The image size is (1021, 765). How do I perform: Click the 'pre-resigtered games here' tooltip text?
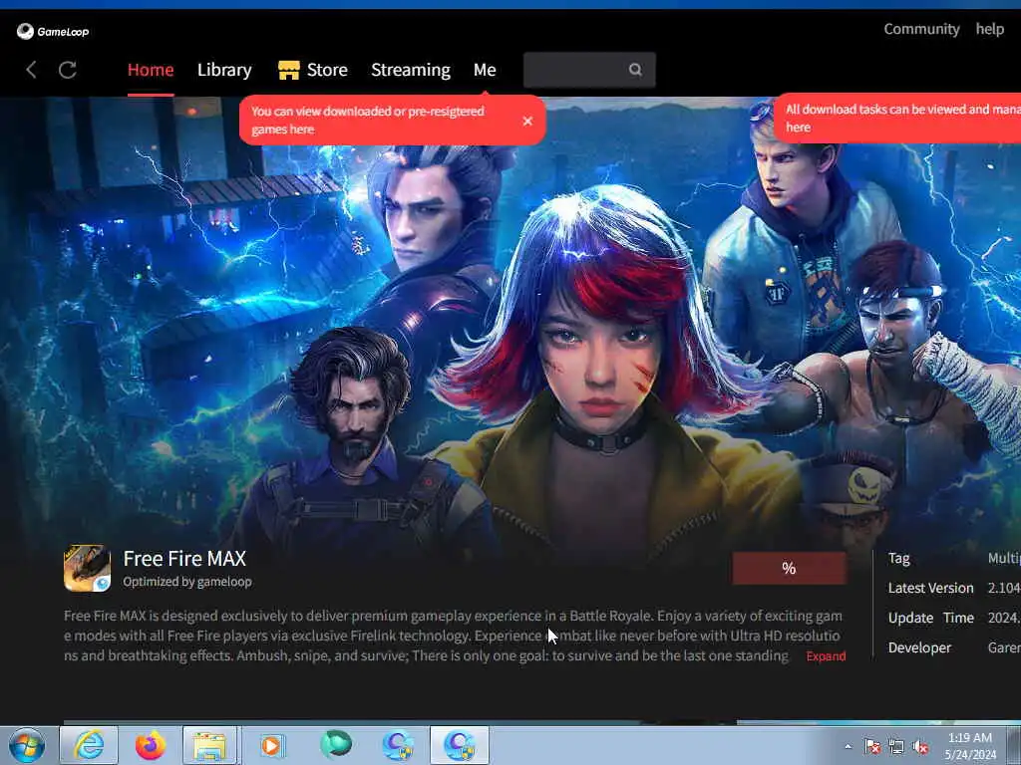click(x=368, y=121)
